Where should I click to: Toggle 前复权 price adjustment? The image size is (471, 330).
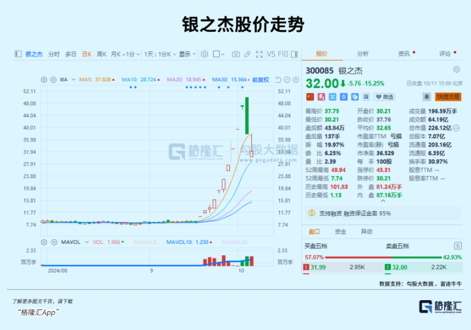(261, 79)
